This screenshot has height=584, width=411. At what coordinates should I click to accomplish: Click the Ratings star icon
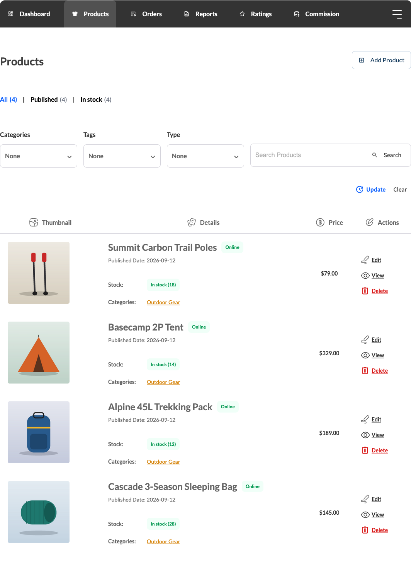coord(242,14)
